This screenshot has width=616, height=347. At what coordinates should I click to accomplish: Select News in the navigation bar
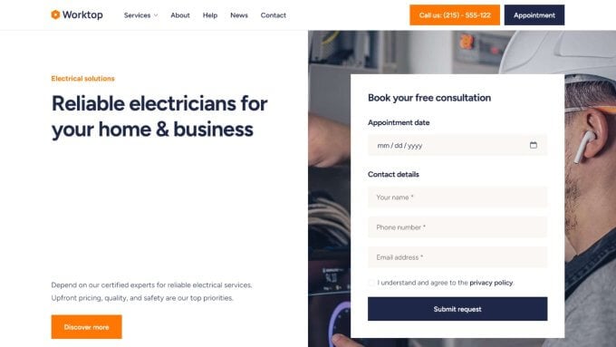click(x=239, y=15)
